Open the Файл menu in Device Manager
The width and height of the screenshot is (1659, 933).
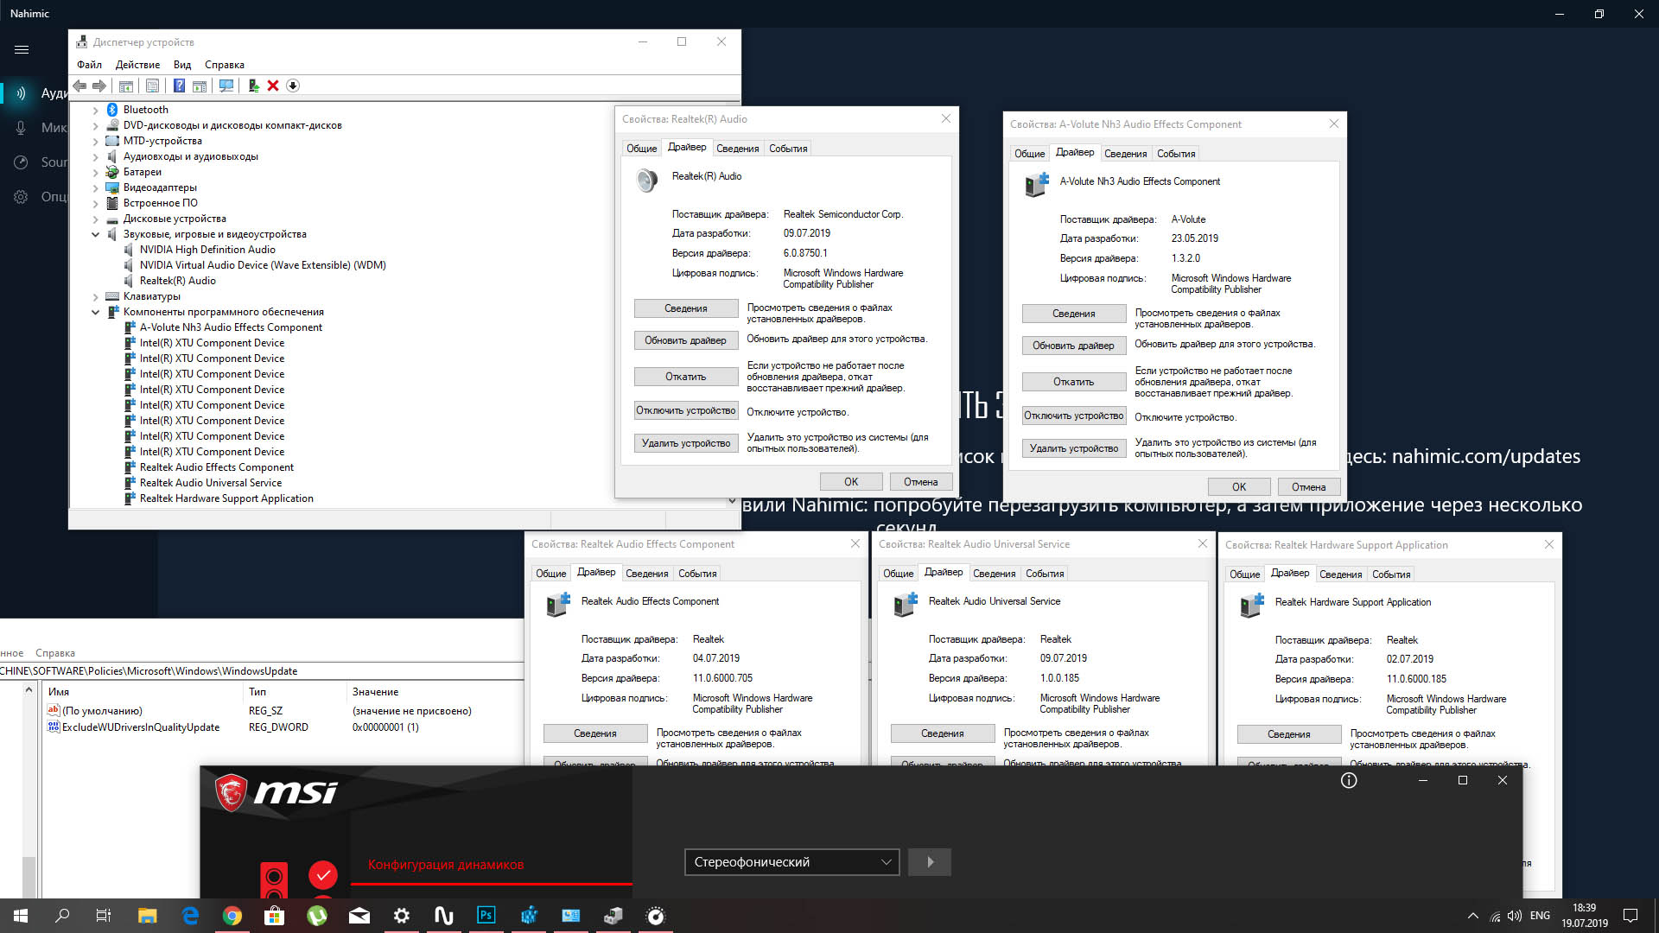pyautogui.click(x=89, y=65)
